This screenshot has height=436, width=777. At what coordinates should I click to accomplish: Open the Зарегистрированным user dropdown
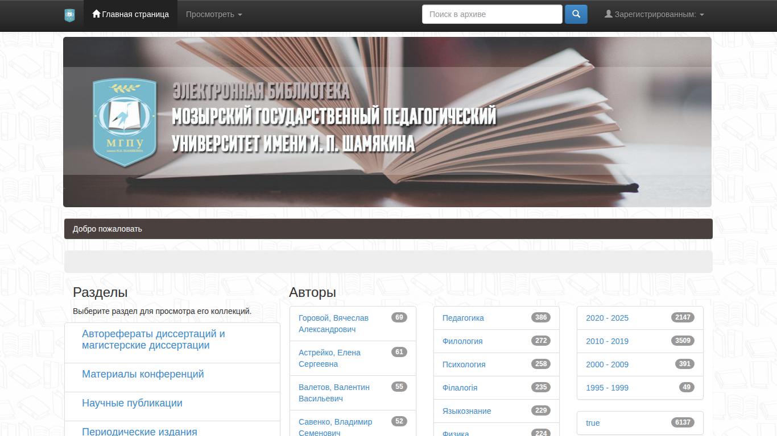coord(654,14)
